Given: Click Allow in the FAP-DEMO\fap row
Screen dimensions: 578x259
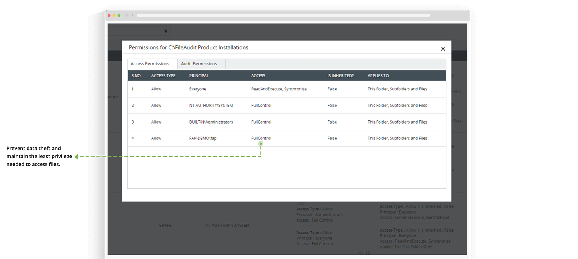Looking at the screenshot, I should [156, 138].
